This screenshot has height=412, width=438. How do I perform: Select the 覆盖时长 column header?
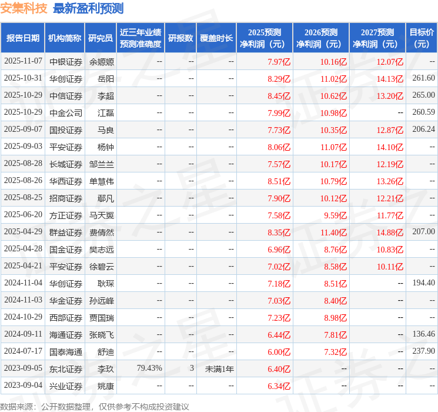(216, 38)
